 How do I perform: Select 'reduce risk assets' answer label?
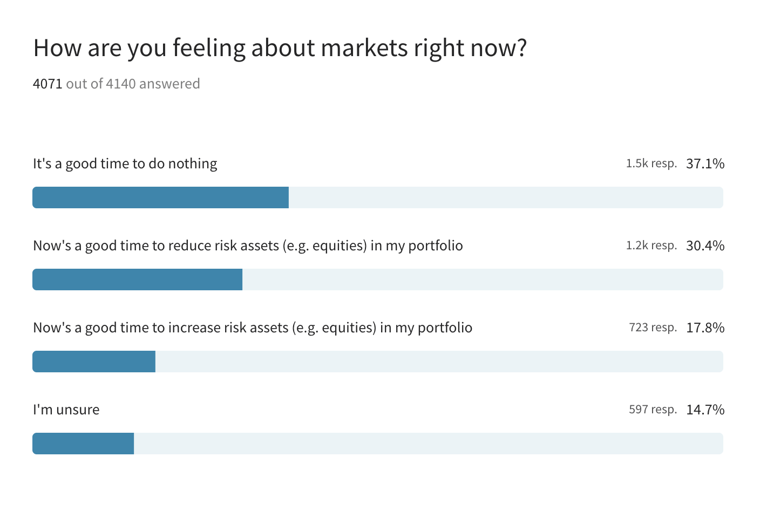point(248,246)
